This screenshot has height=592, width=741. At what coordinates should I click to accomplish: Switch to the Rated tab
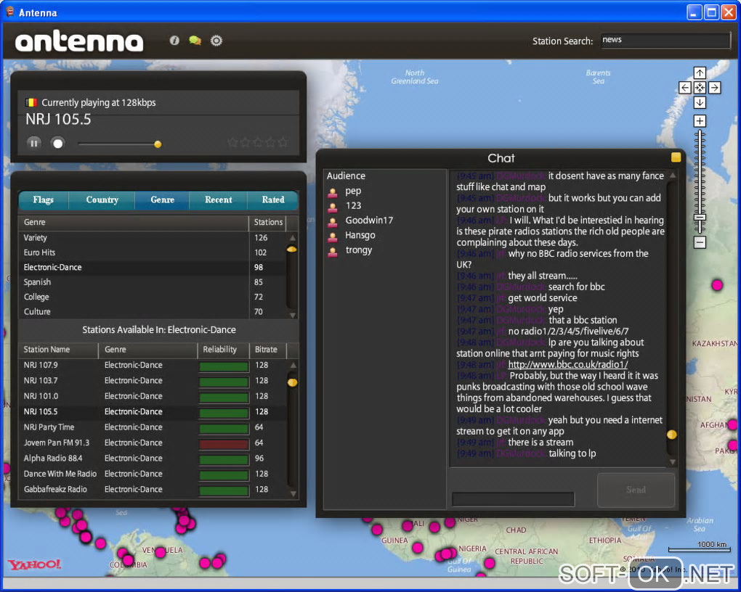click(x=273, y=200)
